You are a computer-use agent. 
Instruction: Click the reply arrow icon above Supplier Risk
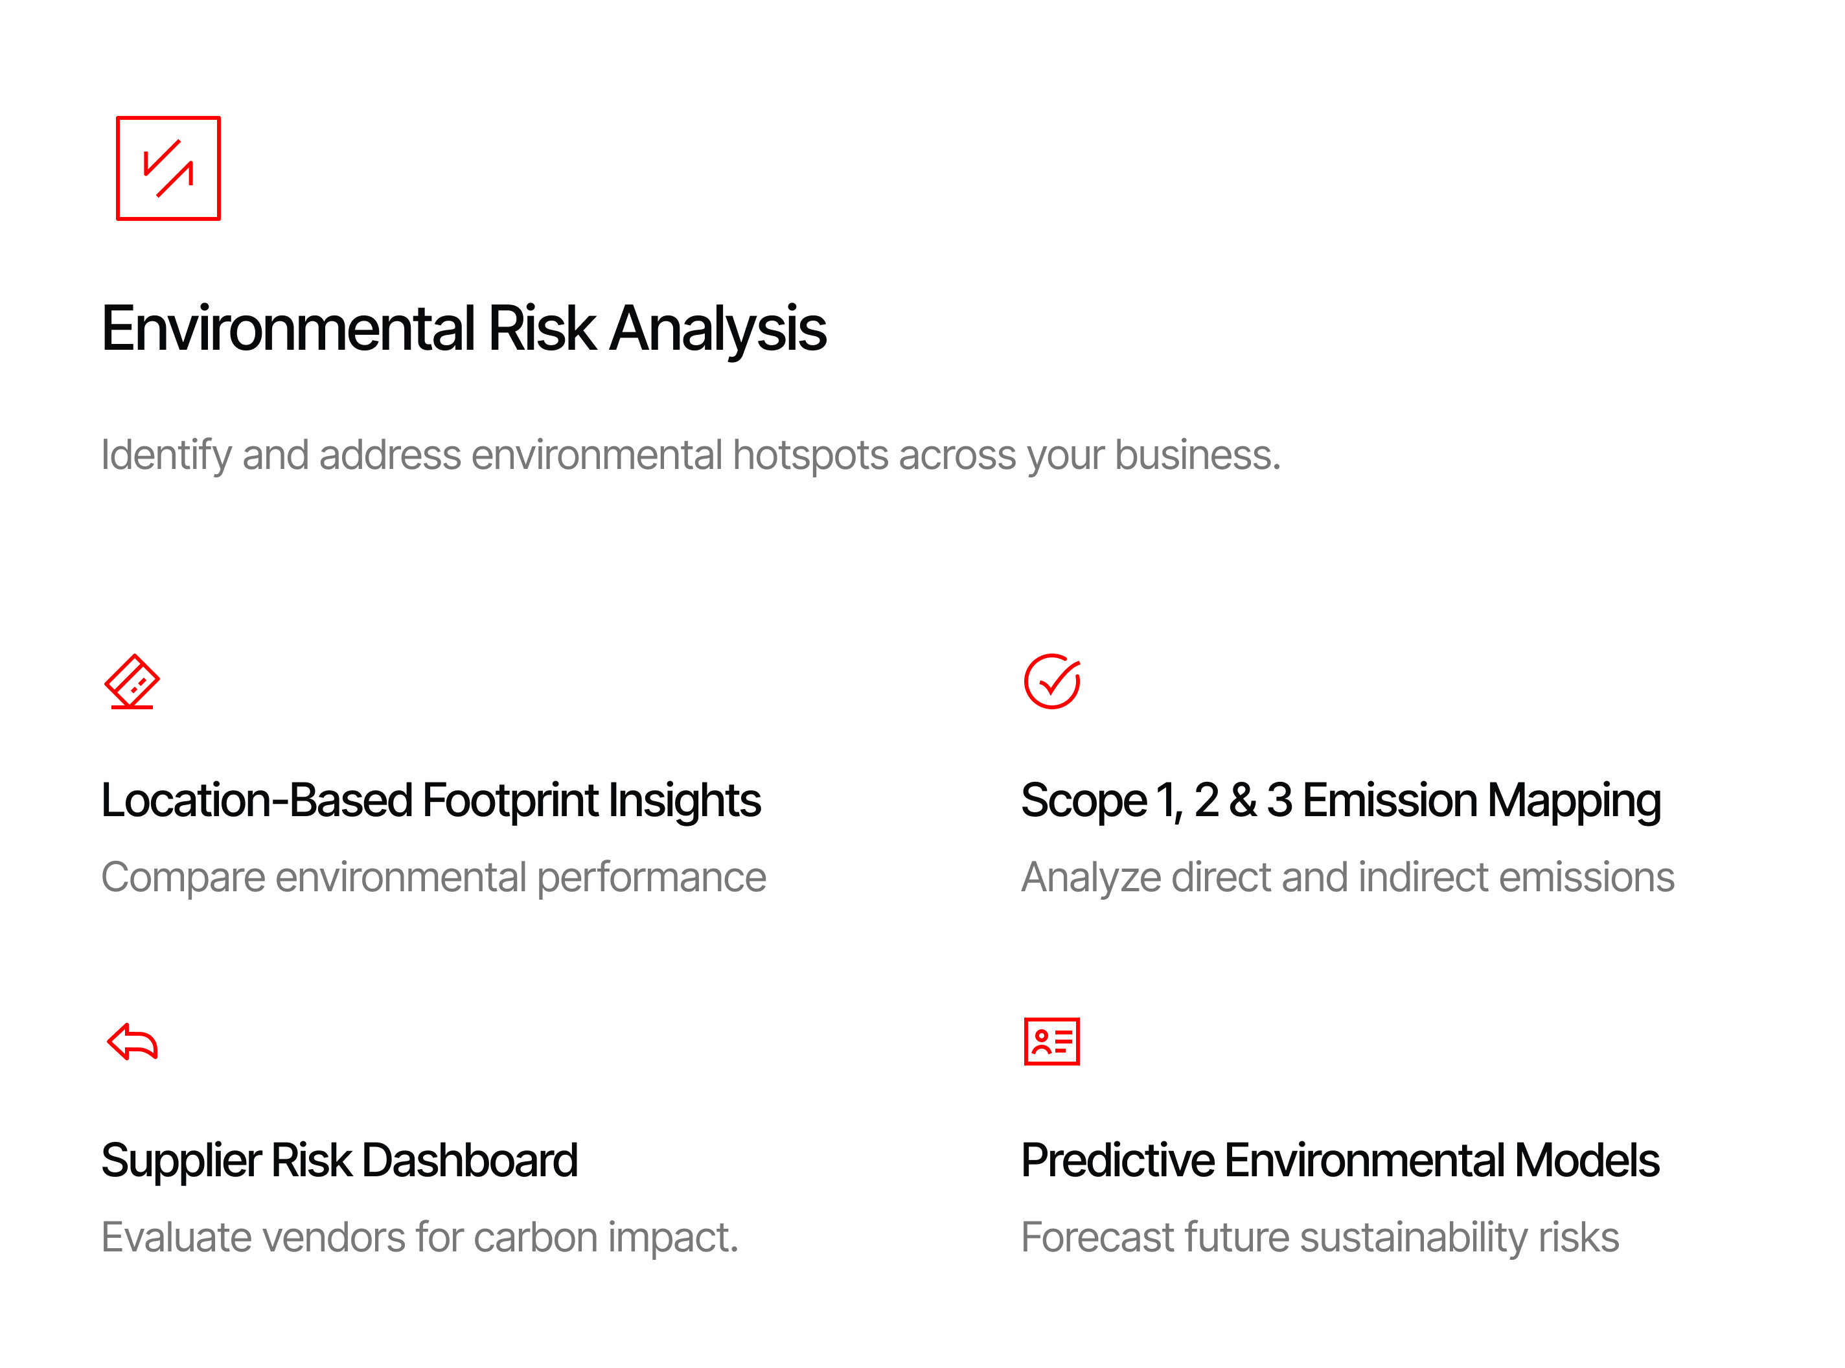[x=133, y=1041]
